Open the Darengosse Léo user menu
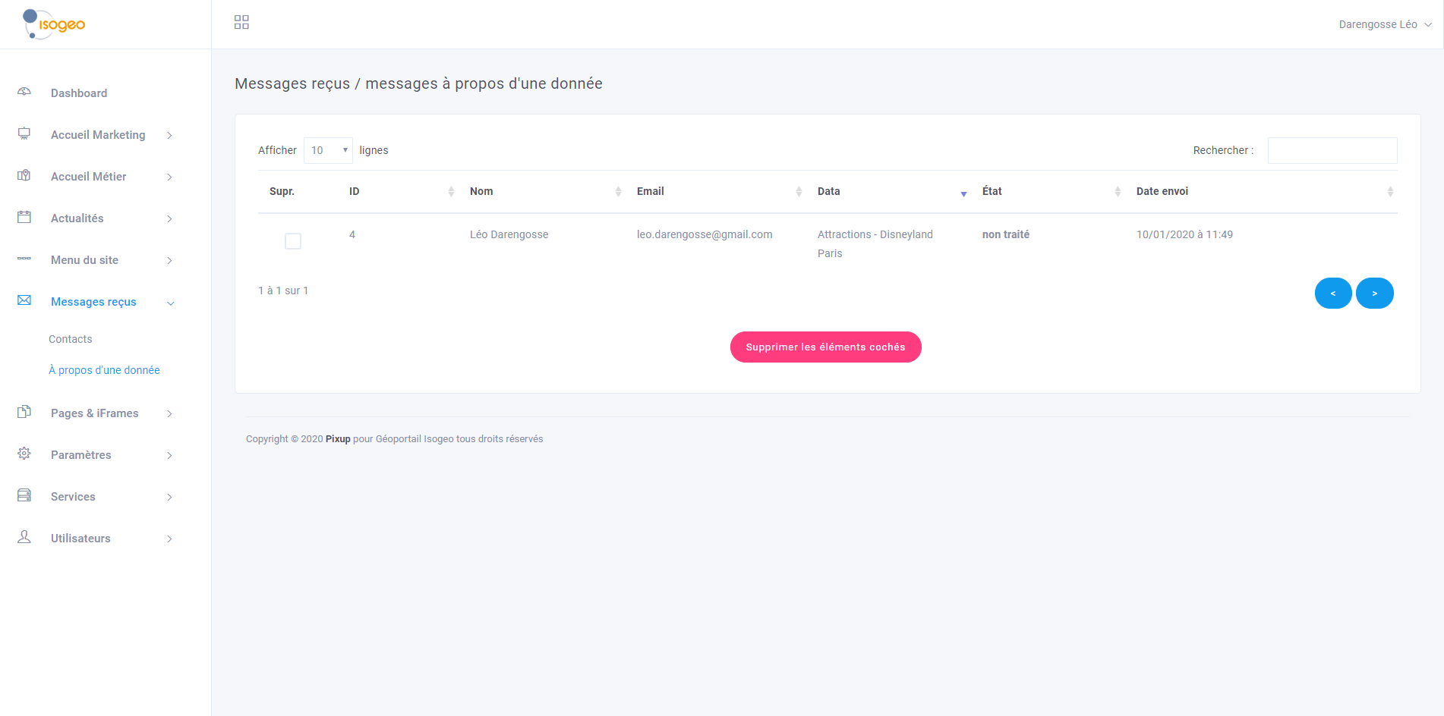 [x=1385, y=24]
